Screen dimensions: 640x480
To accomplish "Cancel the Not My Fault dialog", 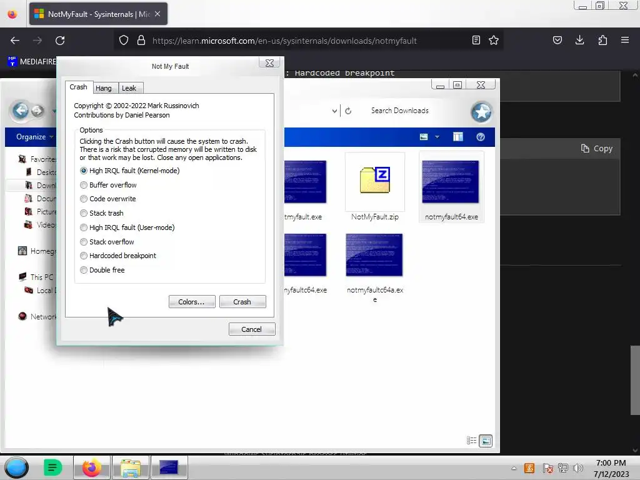I will coord(252,329).
